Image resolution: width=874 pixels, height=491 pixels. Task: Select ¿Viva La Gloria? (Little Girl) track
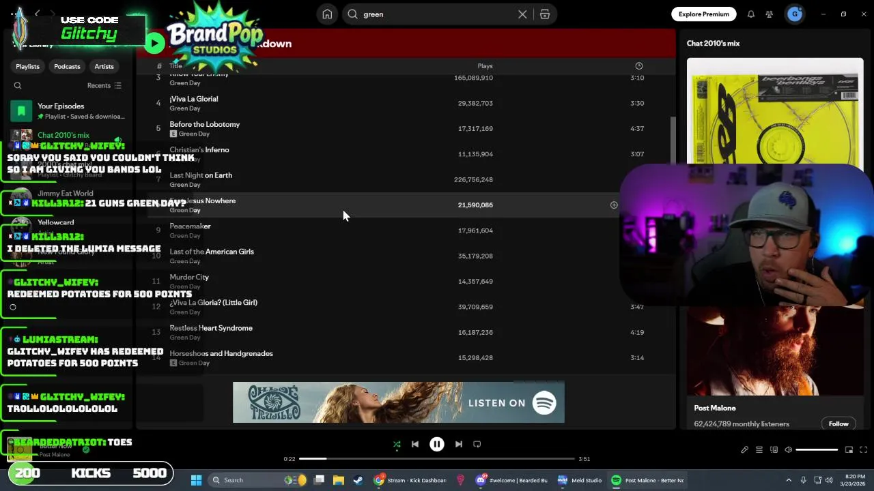click(x=213, y=303)
